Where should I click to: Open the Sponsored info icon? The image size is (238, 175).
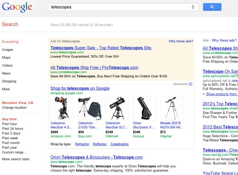pos(190,84)
